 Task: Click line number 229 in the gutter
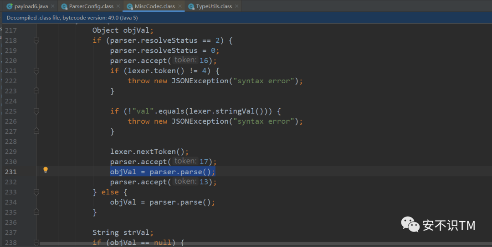(x=10, y=152)
